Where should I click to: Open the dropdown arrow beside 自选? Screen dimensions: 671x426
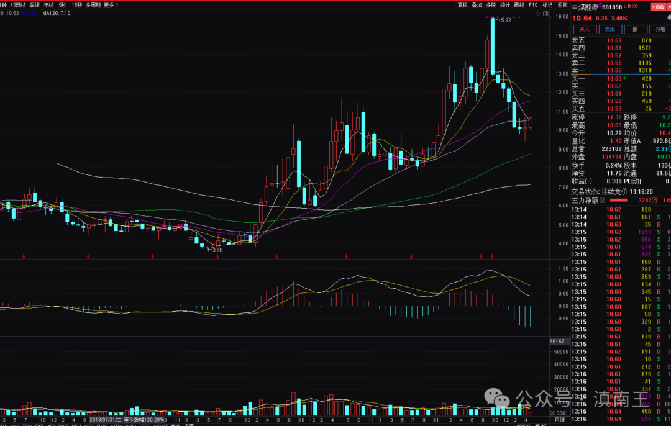668,7
